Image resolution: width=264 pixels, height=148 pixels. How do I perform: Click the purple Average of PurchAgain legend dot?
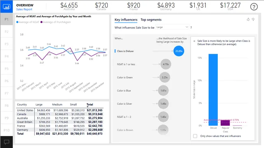(x=41, y=22)
